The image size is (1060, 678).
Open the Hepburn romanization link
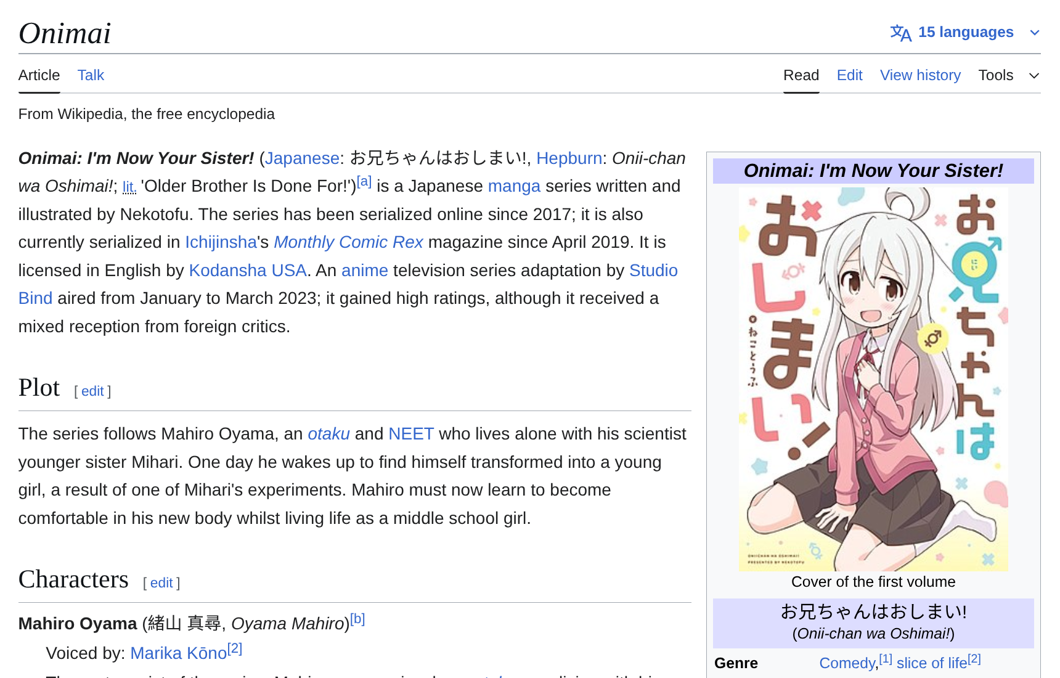coord(569,158)
